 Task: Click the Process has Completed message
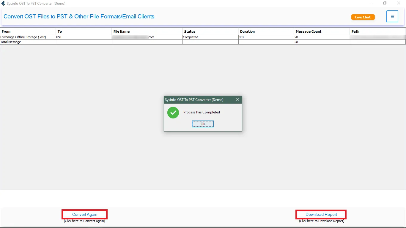pos(202,112)
